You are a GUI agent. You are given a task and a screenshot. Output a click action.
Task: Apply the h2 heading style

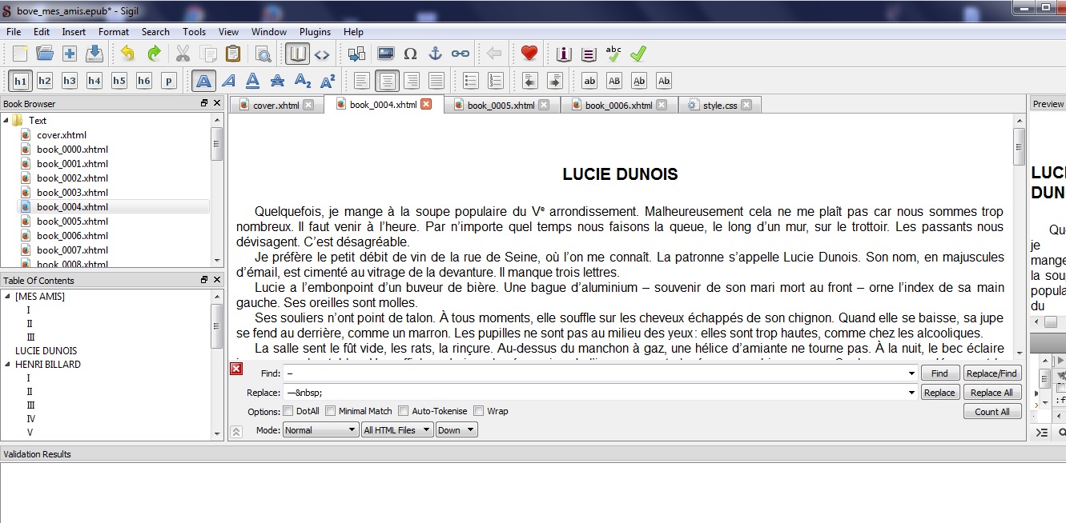45,81
